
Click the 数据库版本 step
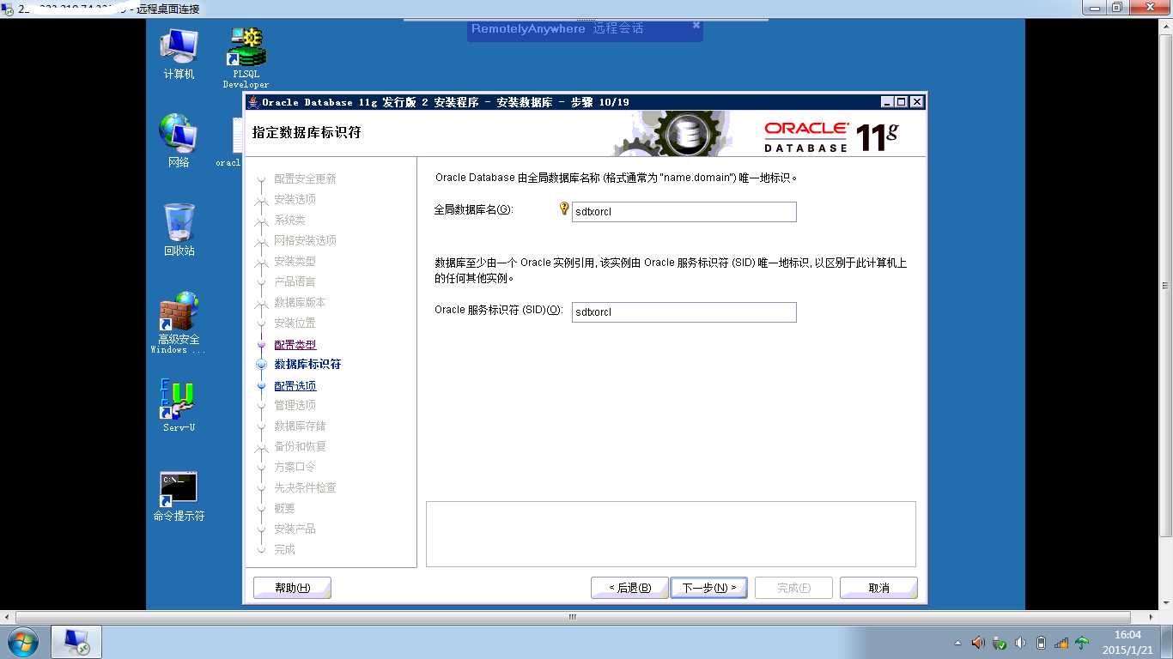click(x=300, y=303)
